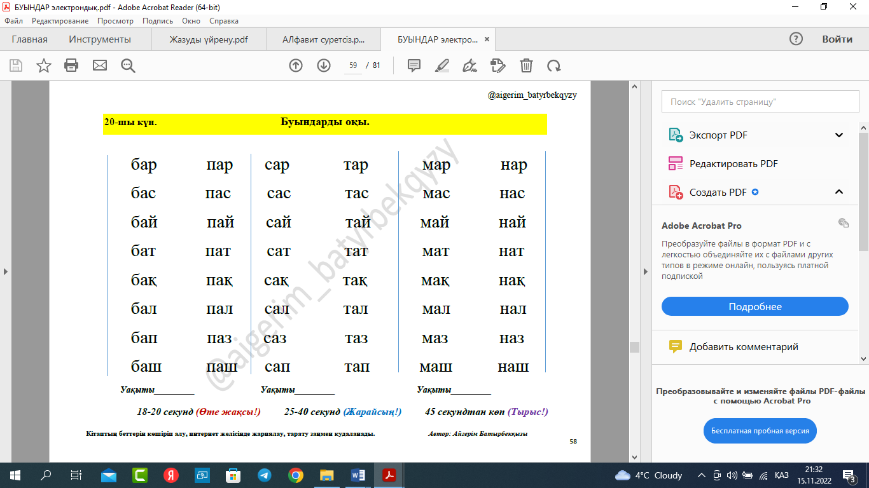Rotate page with the rotate icon
Screen dimensions: 869x488
(x=554, y=65)
